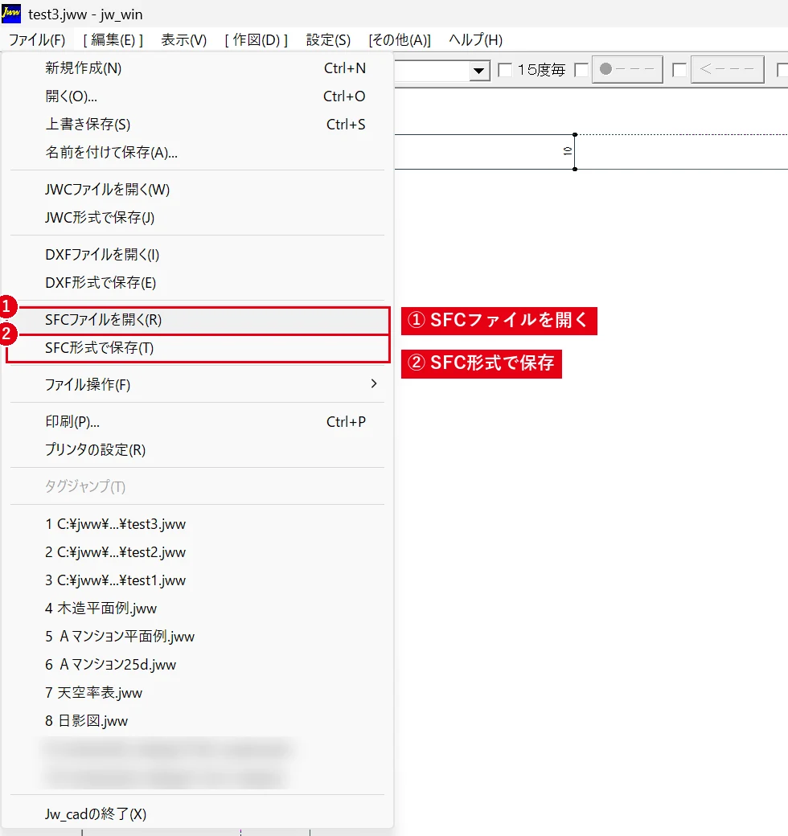Open recent file 1 test3.jww
The width and height of the screenshot is (788, 836).
coord(197,524)
